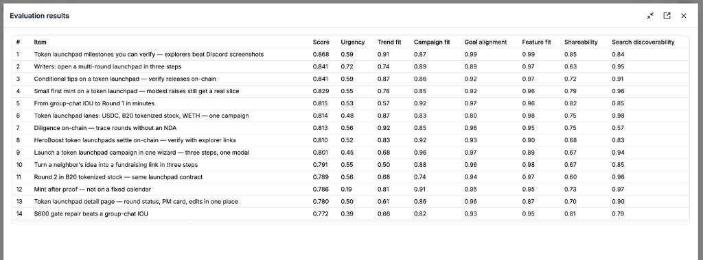The image size is (703, 260).
Task: Collapse the Evaluation results panel
Action: (650, 16)
